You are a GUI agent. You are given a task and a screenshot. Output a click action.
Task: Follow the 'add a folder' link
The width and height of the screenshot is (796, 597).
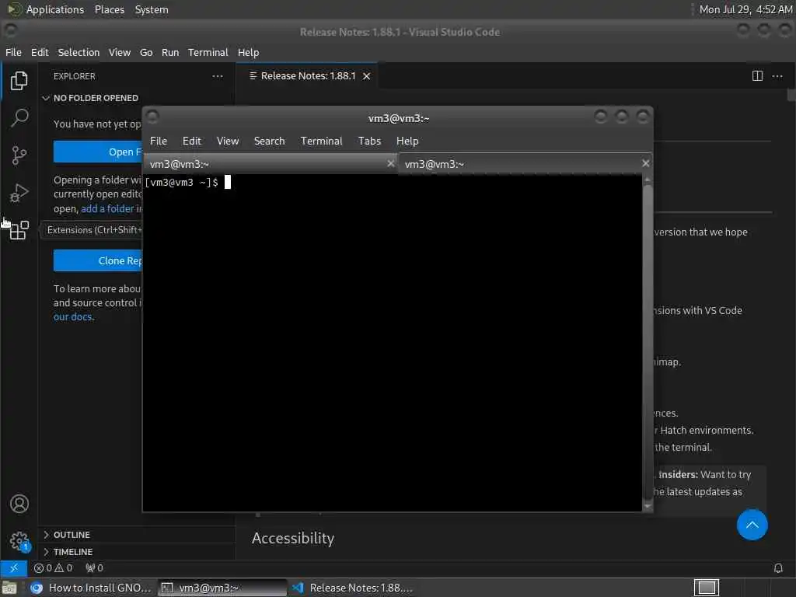coord(107,208)
